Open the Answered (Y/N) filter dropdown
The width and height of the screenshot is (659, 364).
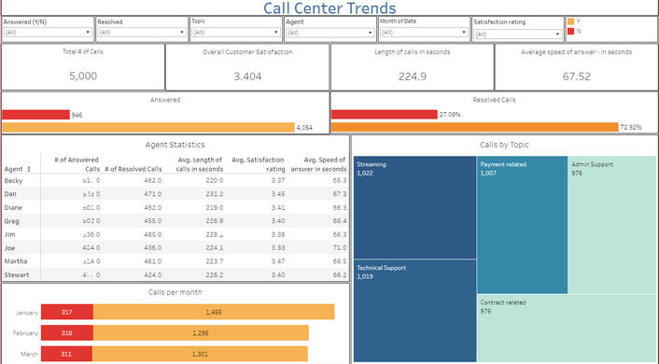48,33
